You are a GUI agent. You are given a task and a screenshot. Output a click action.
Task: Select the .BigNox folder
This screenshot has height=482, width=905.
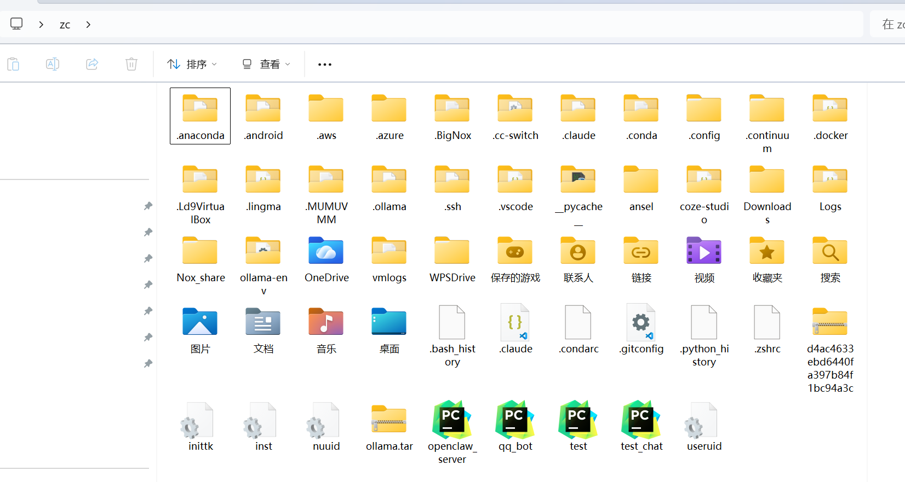(452, 116)
